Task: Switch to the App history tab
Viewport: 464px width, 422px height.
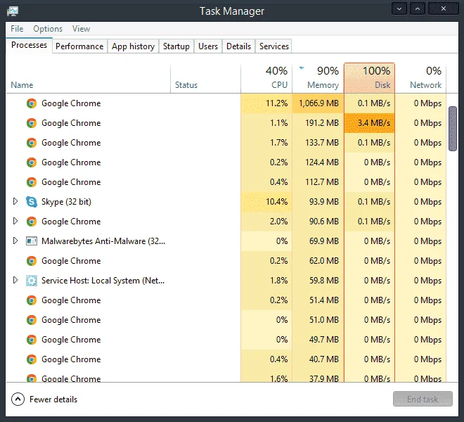Action: pos(133,46)
